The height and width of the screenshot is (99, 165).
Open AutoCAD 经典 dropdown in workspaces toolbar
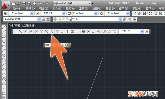pyautogui.click(x=38, y=19)
